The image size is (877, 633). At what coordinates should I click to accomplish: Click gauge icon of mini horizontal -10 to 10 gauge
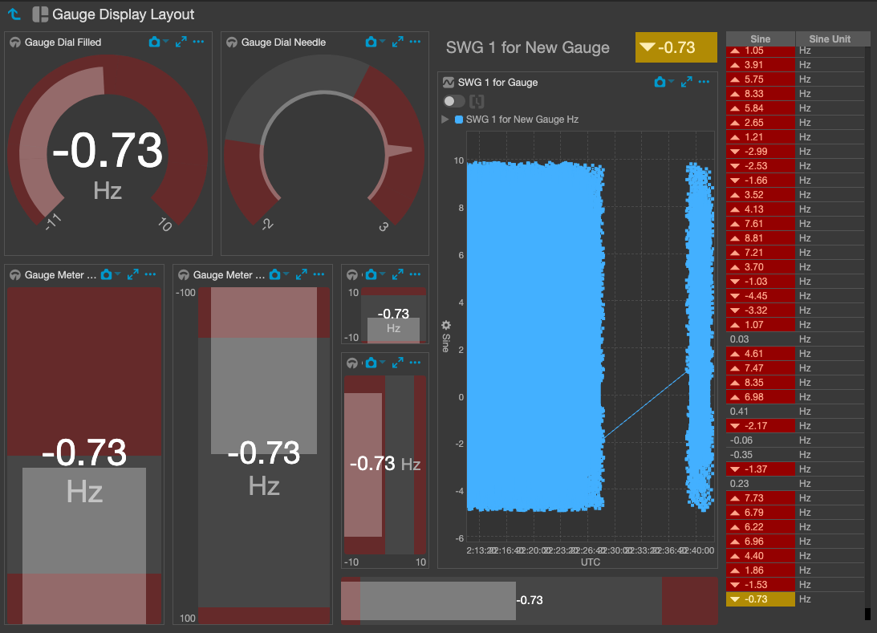pyautogui.click(x=351, y=363)
